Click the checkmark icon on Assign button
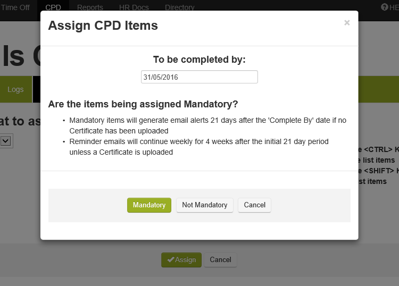This screenshot has height=286, width=399. [x=170, y=260]
